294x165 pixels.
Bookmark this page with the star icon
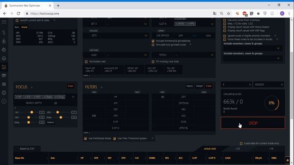[x=228, y=13]
